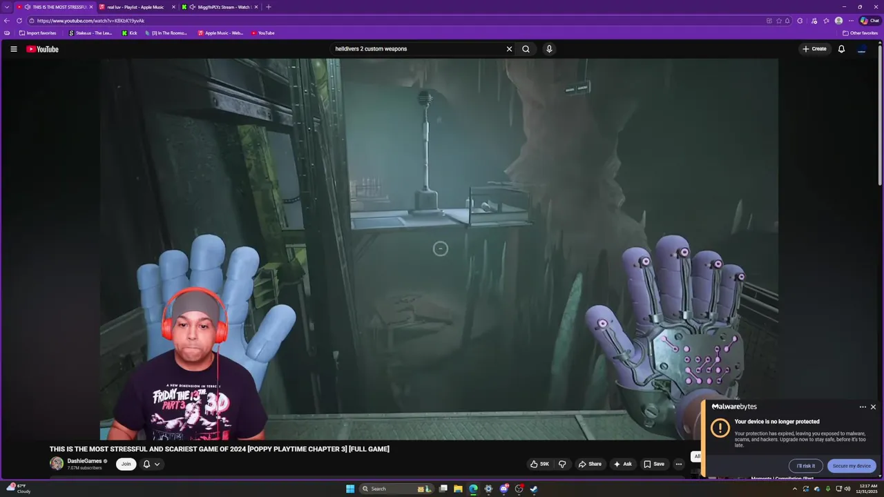
Task: Reload the page with refresh icon
Action: coord(19,21)
